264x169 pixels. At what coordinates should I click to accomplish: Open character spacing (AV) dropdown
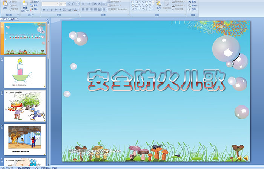coord(64,9)
